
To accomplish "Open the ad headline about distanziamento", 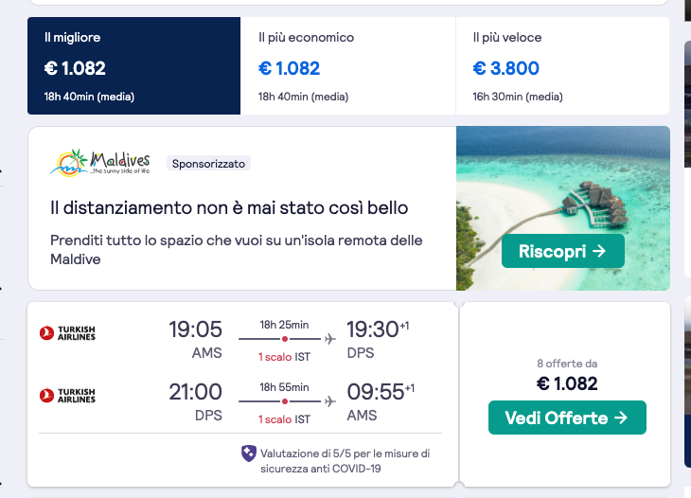I will point(229,207).
